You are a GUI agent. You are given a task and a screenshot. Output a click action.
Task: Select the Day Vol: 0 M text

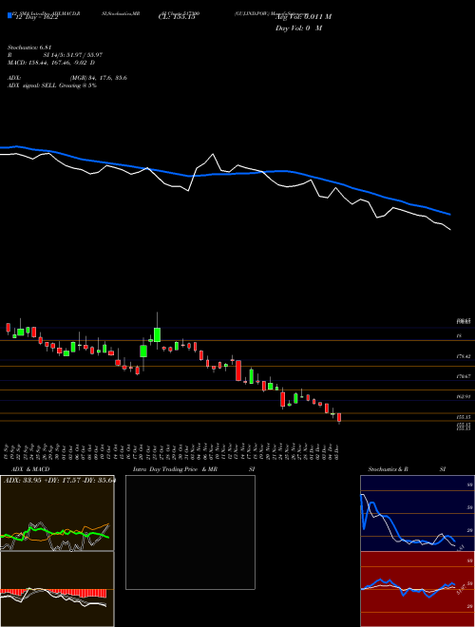tap(298, 28)
